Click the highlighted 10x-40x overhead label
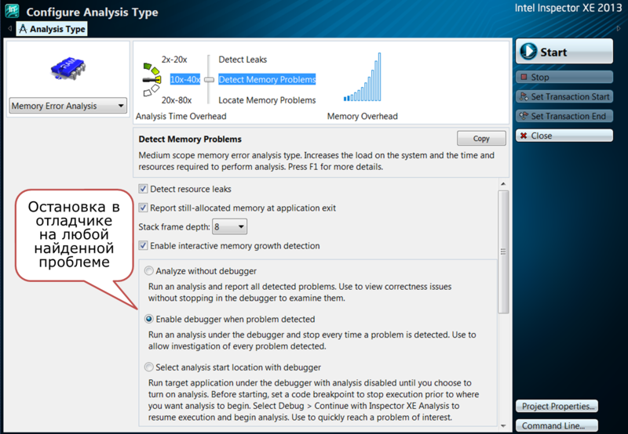 [x=185, y=80]
